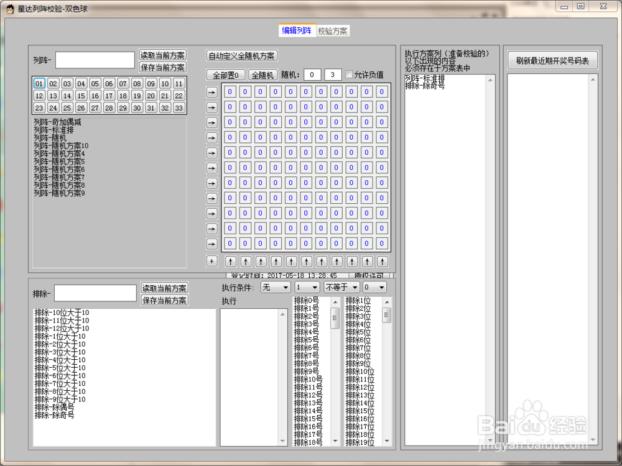Screen dimensions: 622x466
Task: Select 排除12位 in the position list
Action: click(x=360, y=388)
